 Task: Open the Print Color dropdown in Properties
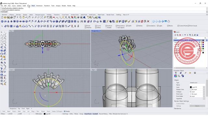(204, 94)
